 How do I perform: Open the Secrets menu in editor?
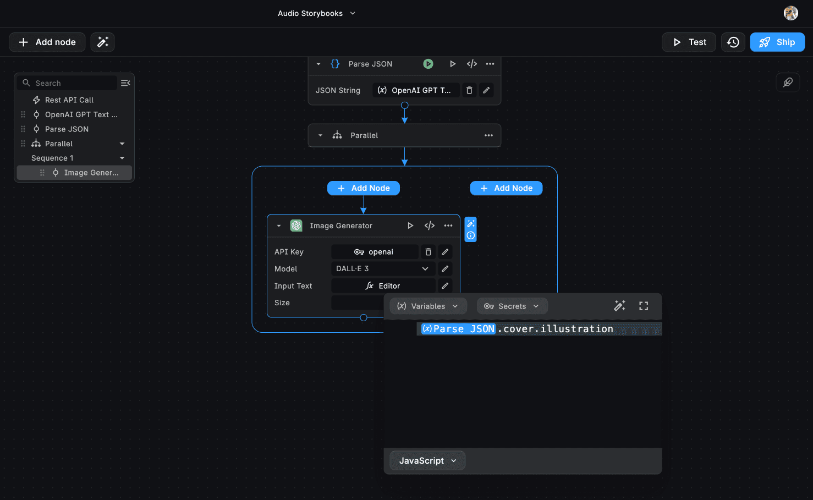(512, 306)
